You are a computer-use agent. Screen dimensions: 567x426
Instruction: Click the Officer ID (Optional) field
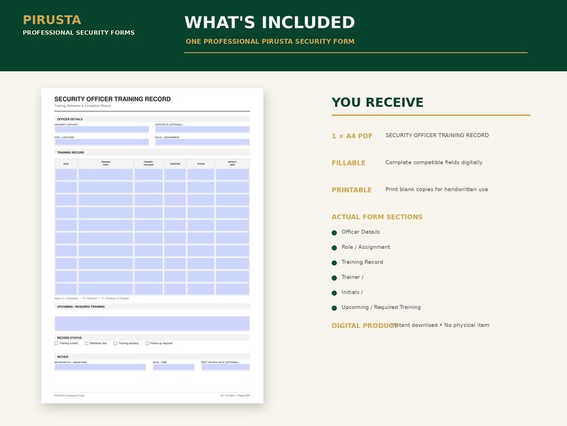(x=202, y=129)
